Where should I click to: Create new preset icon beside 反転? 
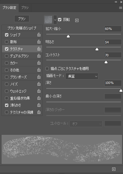(x=77, y=21)
